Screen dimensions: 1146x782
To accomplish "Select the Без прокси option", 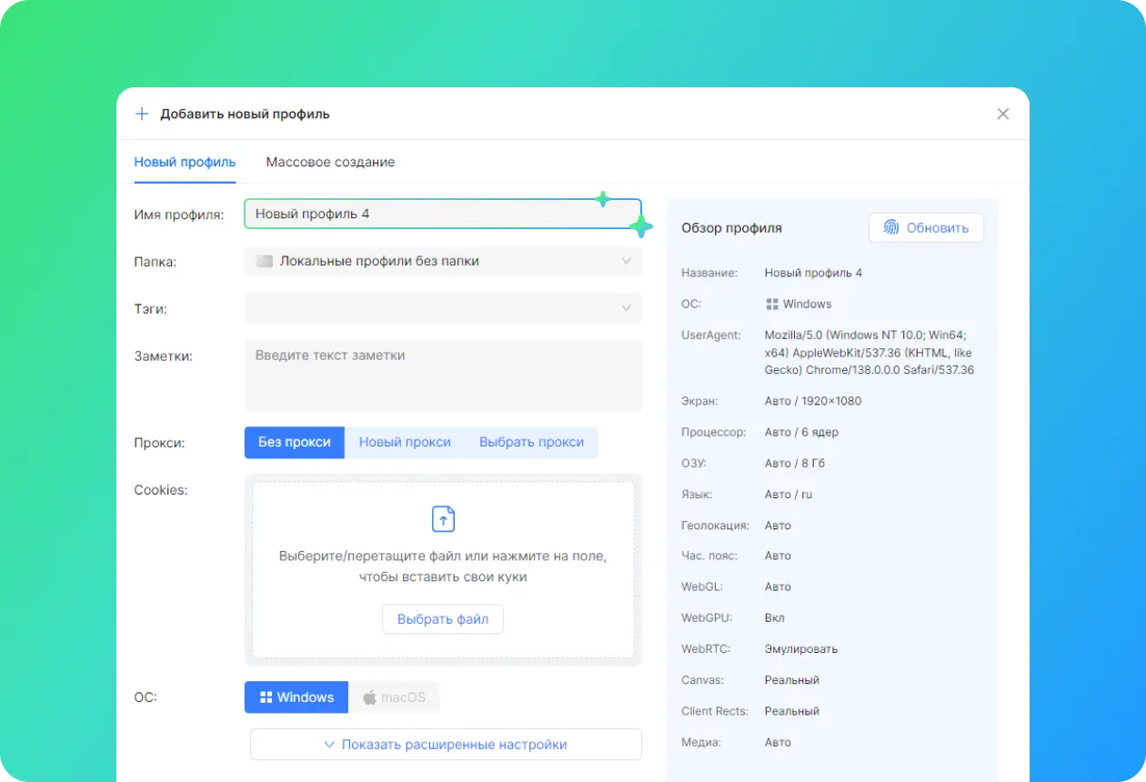I will pyautogui.click(x=294, y=443).
